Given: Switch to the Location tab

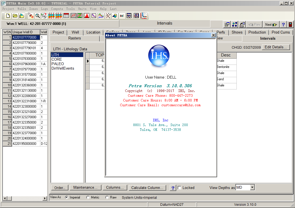Looking at the screenshot, I should [93, 32].
